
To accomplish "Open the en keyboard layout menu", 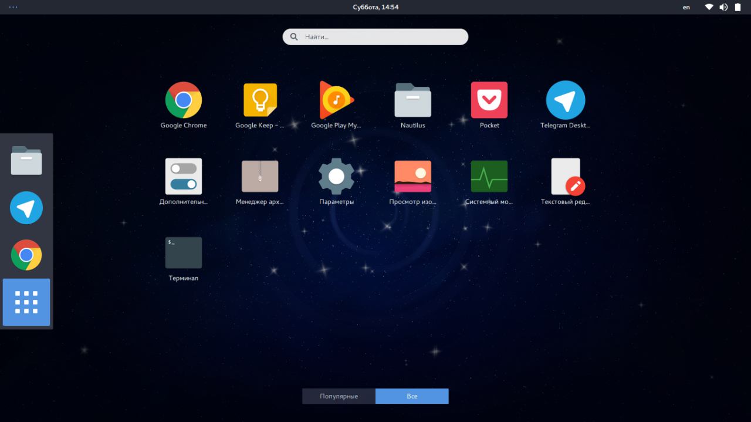I will pyautogui.click(x=686, y=7).
